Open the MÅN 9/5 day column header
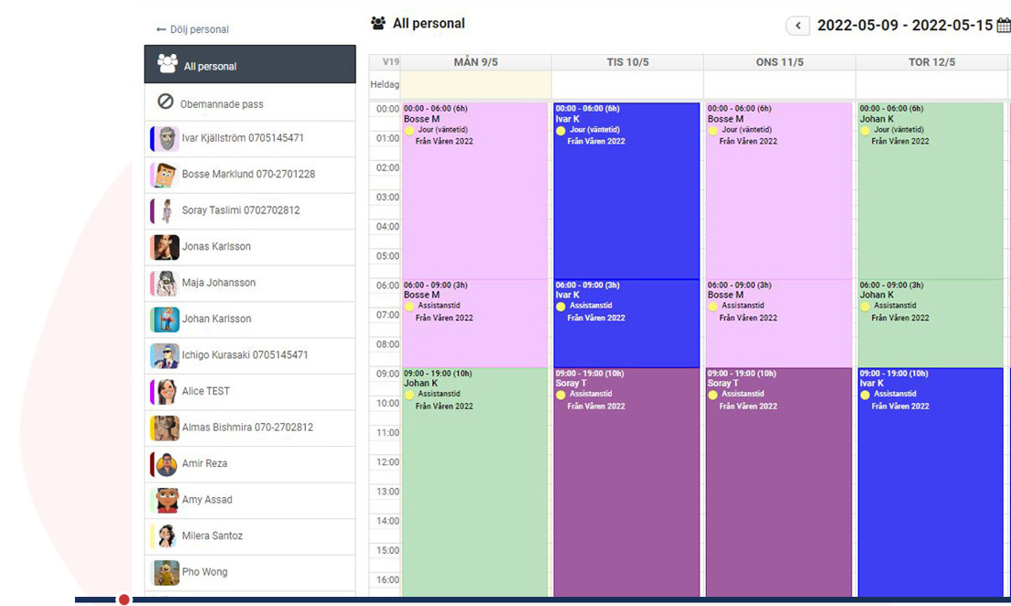 coord(475,62)
